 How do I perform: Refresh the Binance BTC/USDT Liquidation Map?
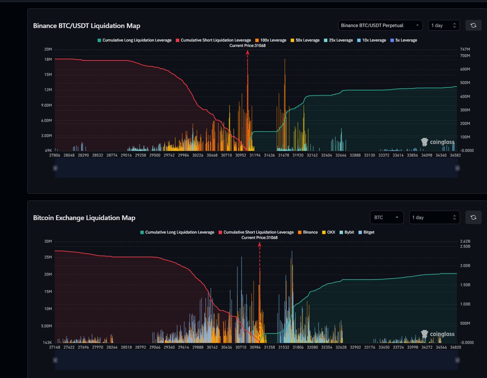coord(473,26)
